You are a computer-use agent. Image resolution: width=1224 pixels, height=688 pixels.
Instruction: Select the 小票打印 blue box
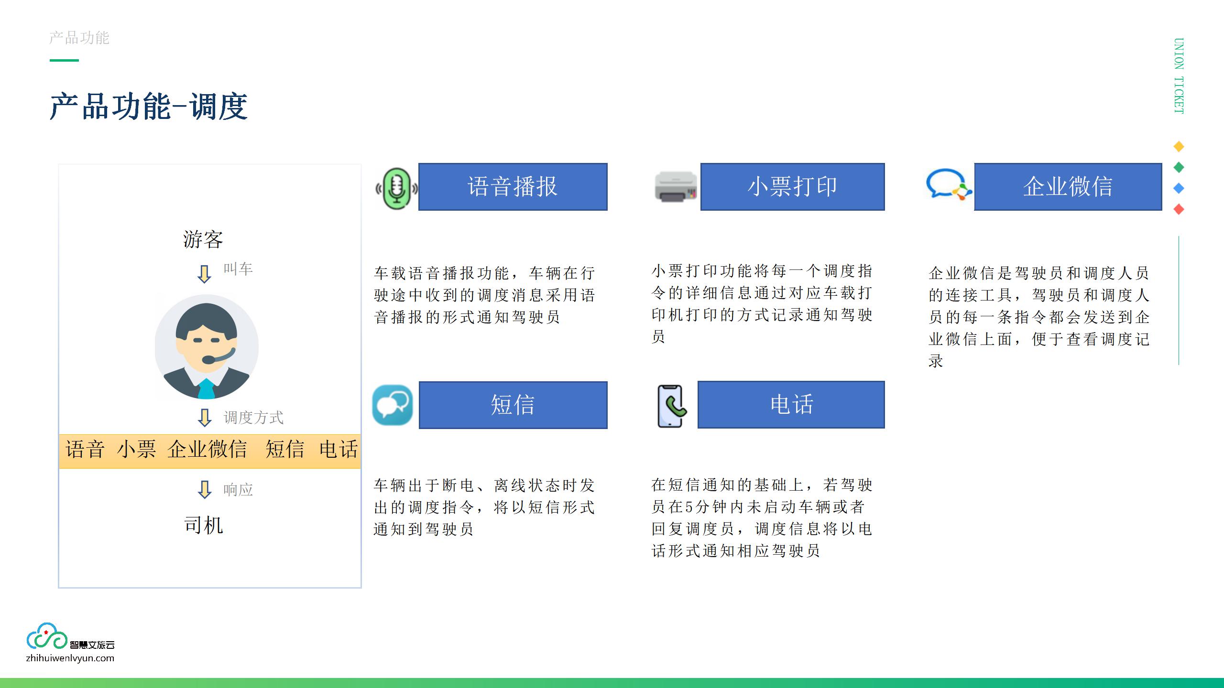pos(793,187)
